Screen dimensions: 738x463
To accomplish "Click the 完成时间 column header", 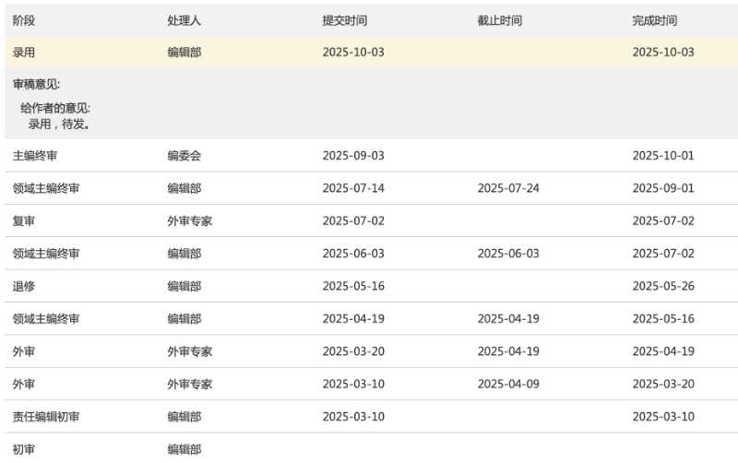I will (x=655, y=20).
